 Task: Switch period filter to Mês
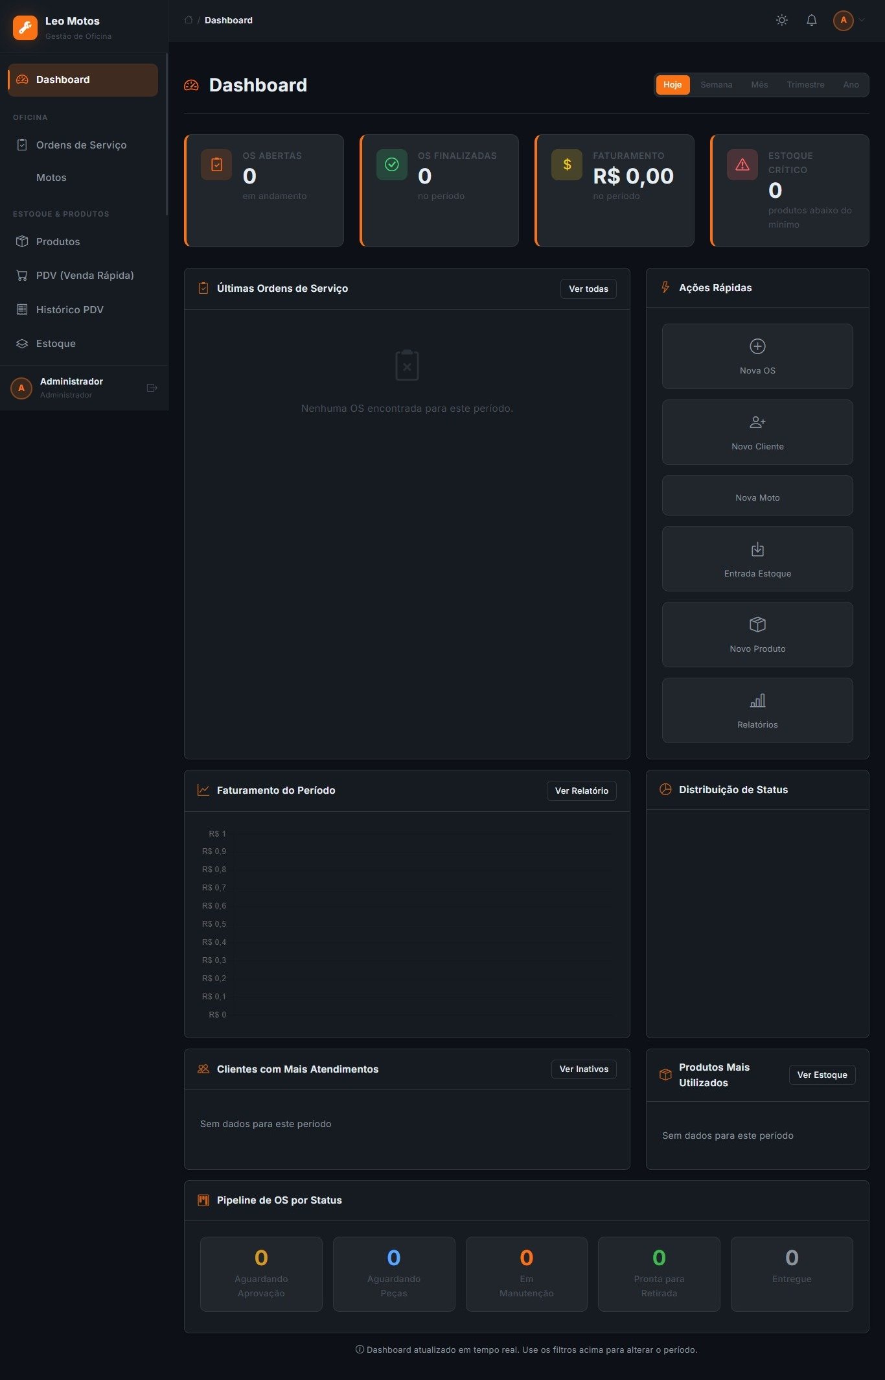coord(759,85)
